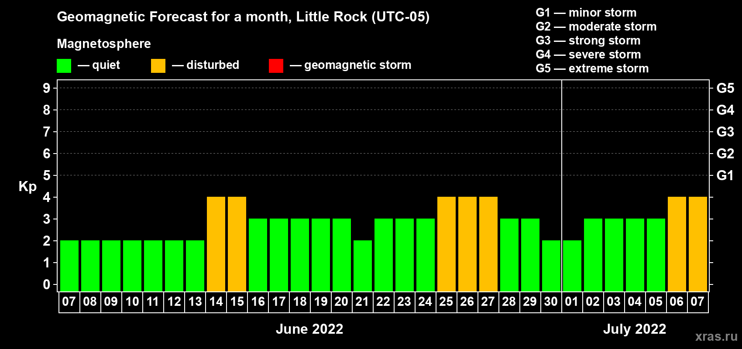
Task: Click the June 30 green bar
Action: click(551, 266)
